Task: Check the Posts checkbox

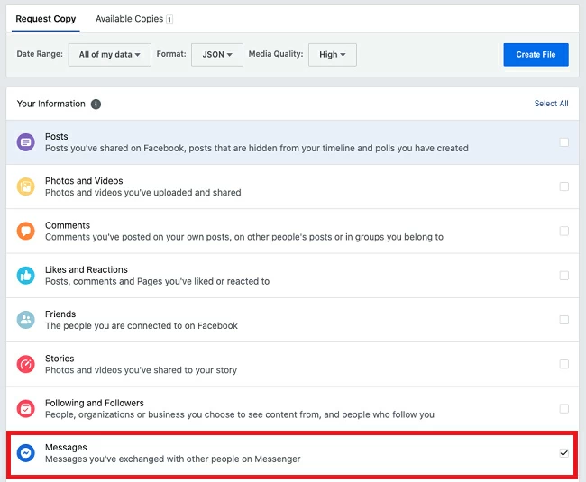Action: point(564,142)
